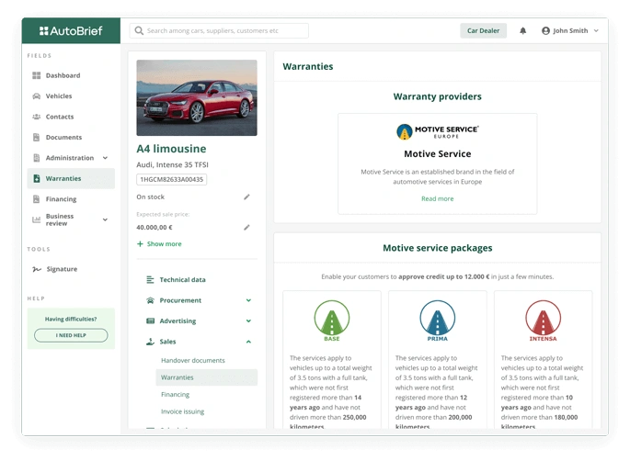630x461 pixels.
Task: Expand the Administration sidebar menu
Action: point(105,158)
